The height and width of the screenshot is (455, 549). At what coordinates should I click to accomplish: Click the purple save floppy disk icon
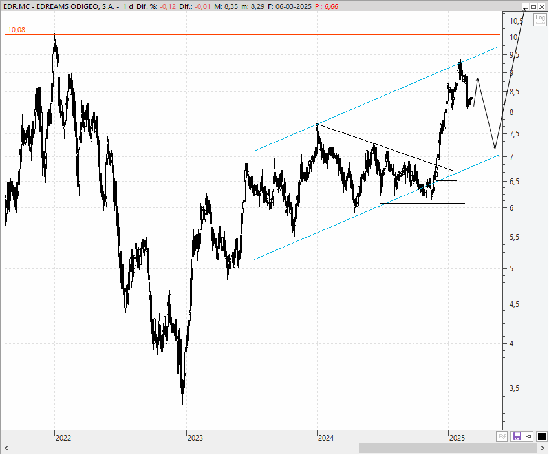pyautogui.click(x=517, y=436)
